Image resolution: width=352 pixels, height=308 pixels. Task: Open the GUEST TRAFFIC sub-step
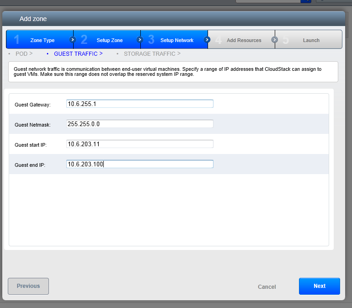(x=78, y=54)
